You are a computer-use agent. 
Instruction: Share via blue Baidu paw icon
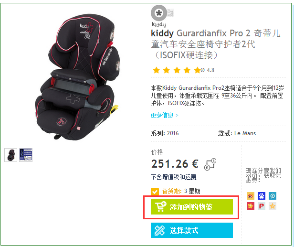click(x=262, y=196)
